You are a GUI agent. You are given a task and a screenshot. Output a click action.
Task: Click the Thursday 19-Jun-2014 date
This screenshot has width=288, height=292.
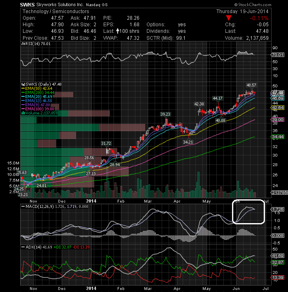[x=242, y=11]
